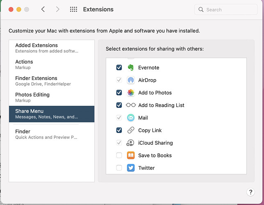
Task: Click the AirDrop icon
Action: point(131,80)
